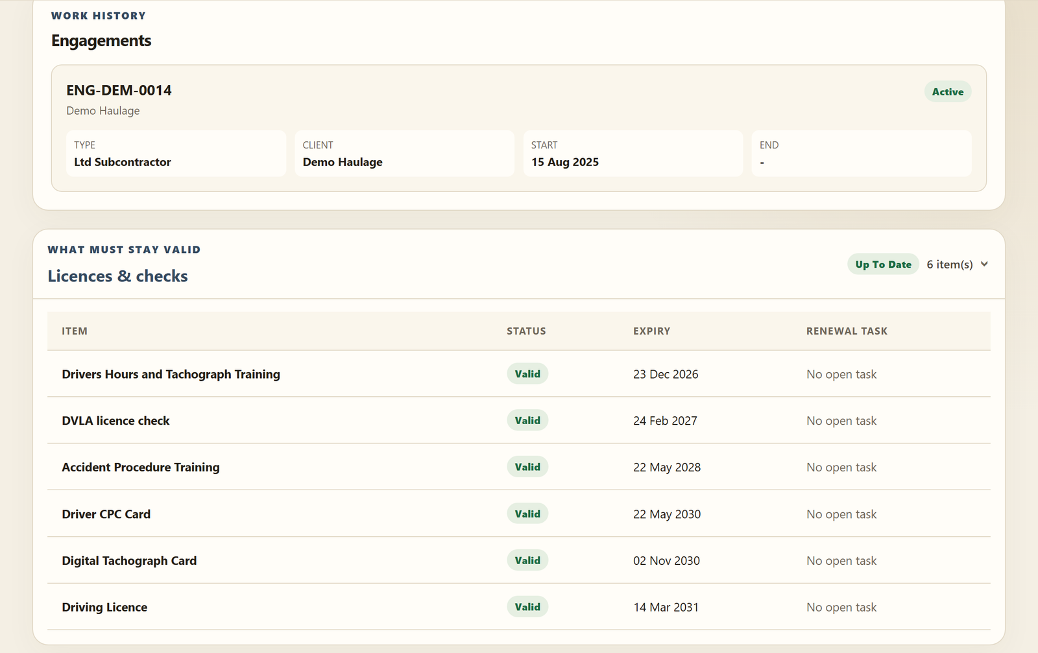Viewport: 1038px width, 653px height.
Task: Click the Demo Haulage subtitle under ENG-DEM-0014
Action: click(x=103, y=111)
